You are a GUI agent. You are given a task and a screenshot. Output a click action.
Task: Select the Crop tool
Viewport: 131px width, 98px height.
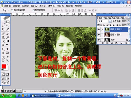pos(3,30)
